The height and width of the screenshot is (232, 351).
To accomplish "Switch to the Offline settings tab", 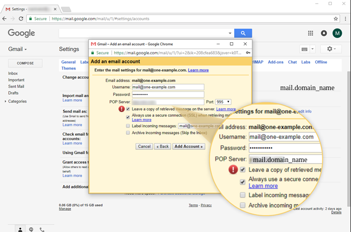I will pos(321,62).
